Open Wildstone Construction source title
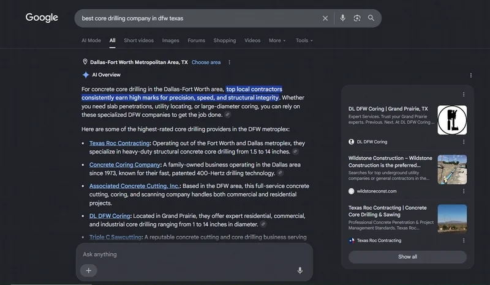 point(390,161)
